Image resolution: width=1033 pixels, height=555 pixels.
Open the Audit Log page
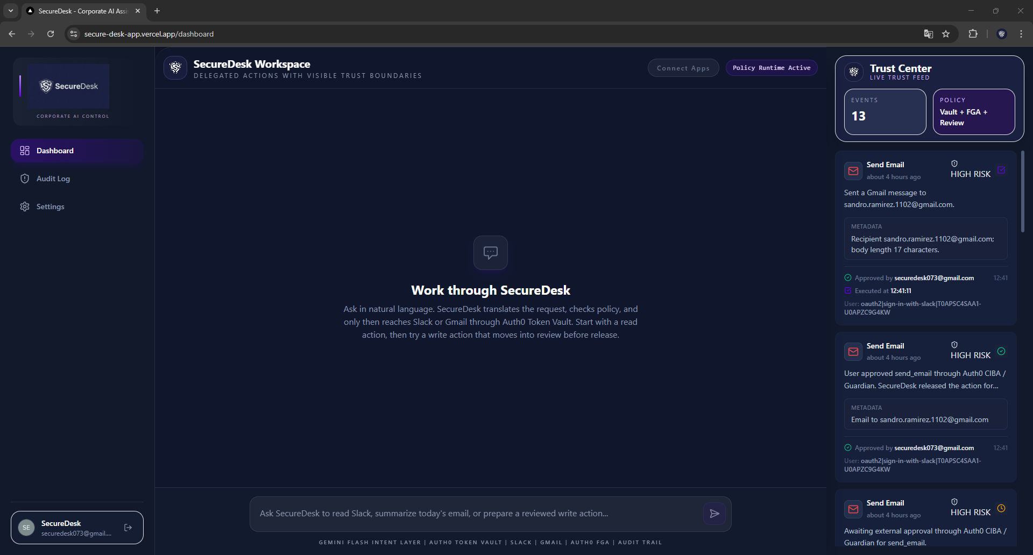pos(77,179)
